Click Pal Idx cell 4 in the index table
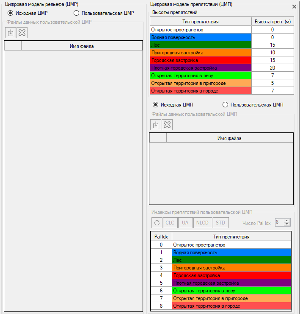The height and width of the screenshot is (314, 300). pyautogui.click(x=161, y=275)
